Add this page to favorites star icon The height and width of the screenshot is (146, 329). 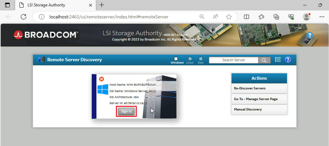pyautogui.click(x=229, y=17)
